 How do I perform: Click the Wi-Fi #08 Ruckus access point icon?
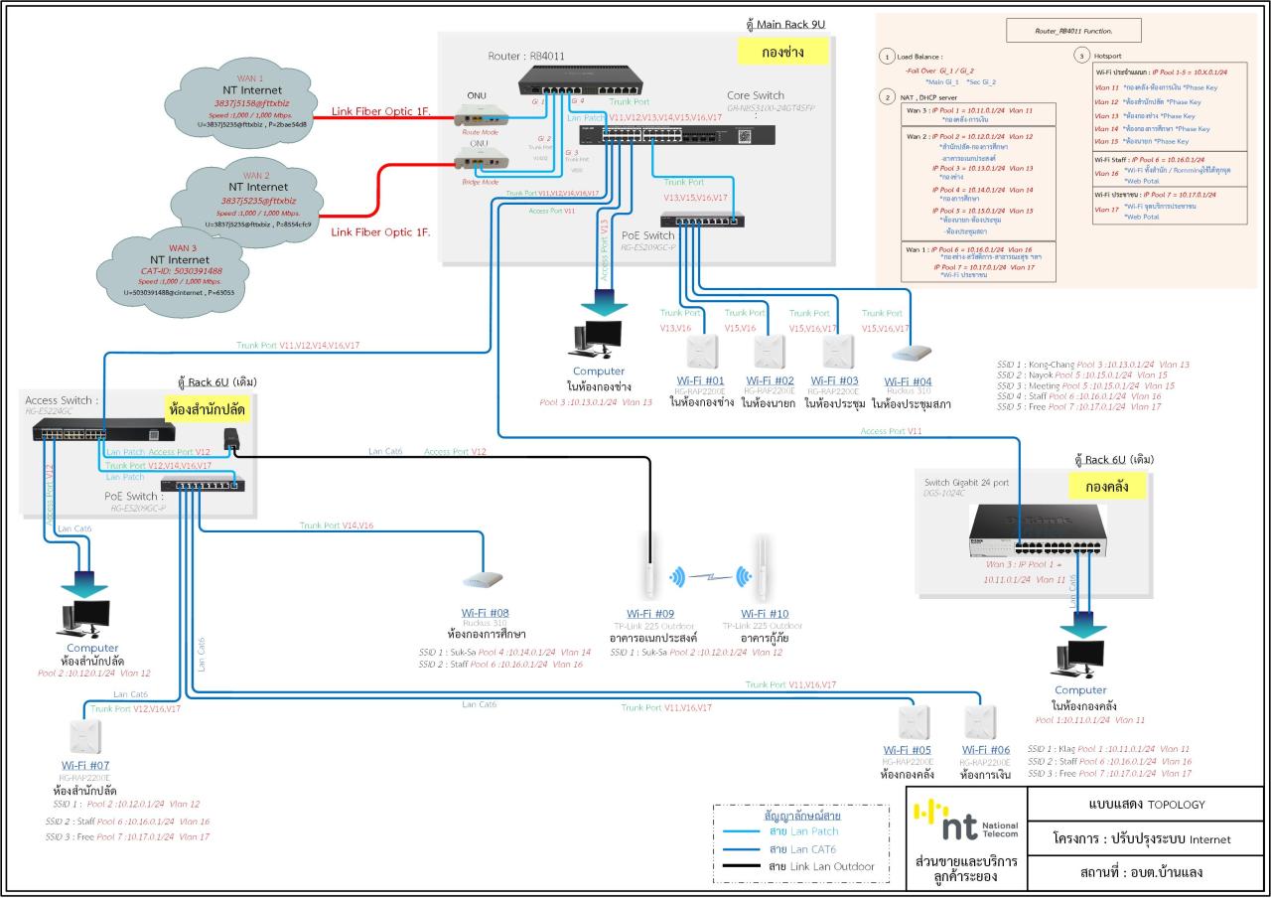pyautogui.click(x=484, y=580)
